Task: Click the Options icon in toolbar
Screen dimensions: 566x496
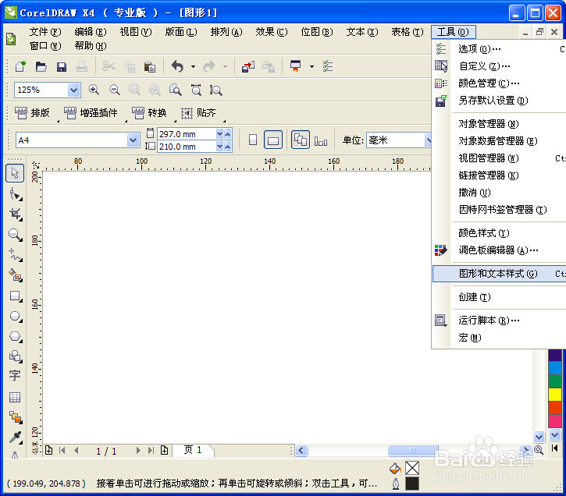Action: click(328, 66)
